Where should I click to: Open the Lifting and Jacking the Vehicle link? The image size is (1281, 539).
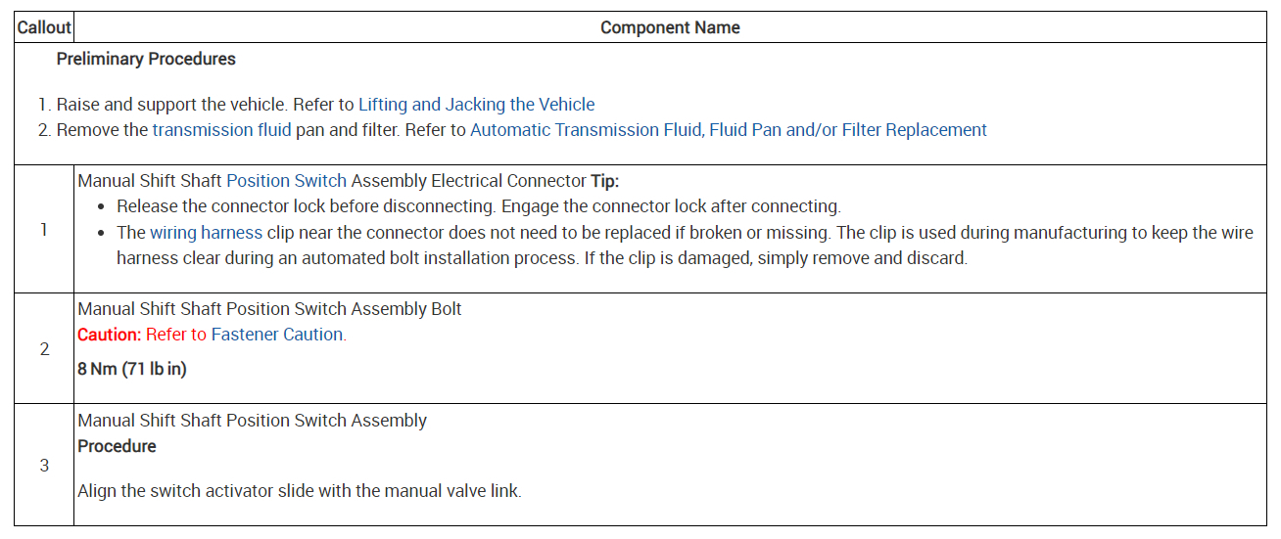click(x=476, y=105)
